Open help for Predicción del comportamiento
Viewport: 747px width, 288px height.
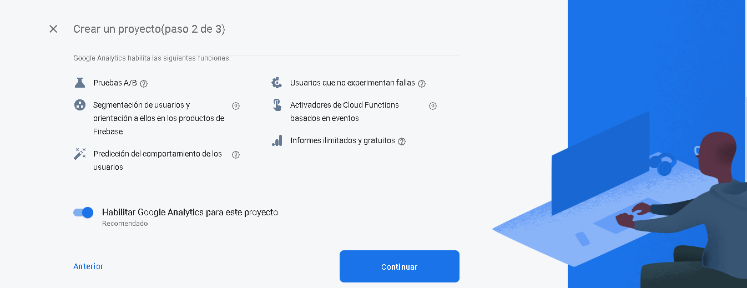[x=236, y=155]
